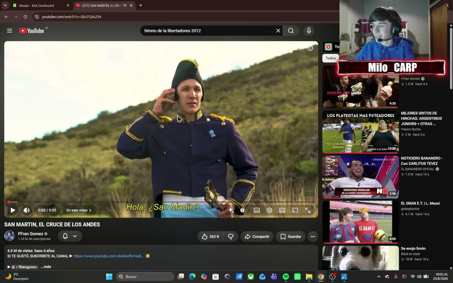Close the Kick Dashboard tab

(x=68, y=6)
